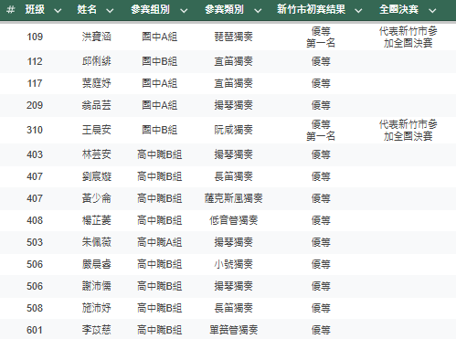Click the 阮咸獨奏 category cell
Screen dimensions: 456x339
(234, 130)
